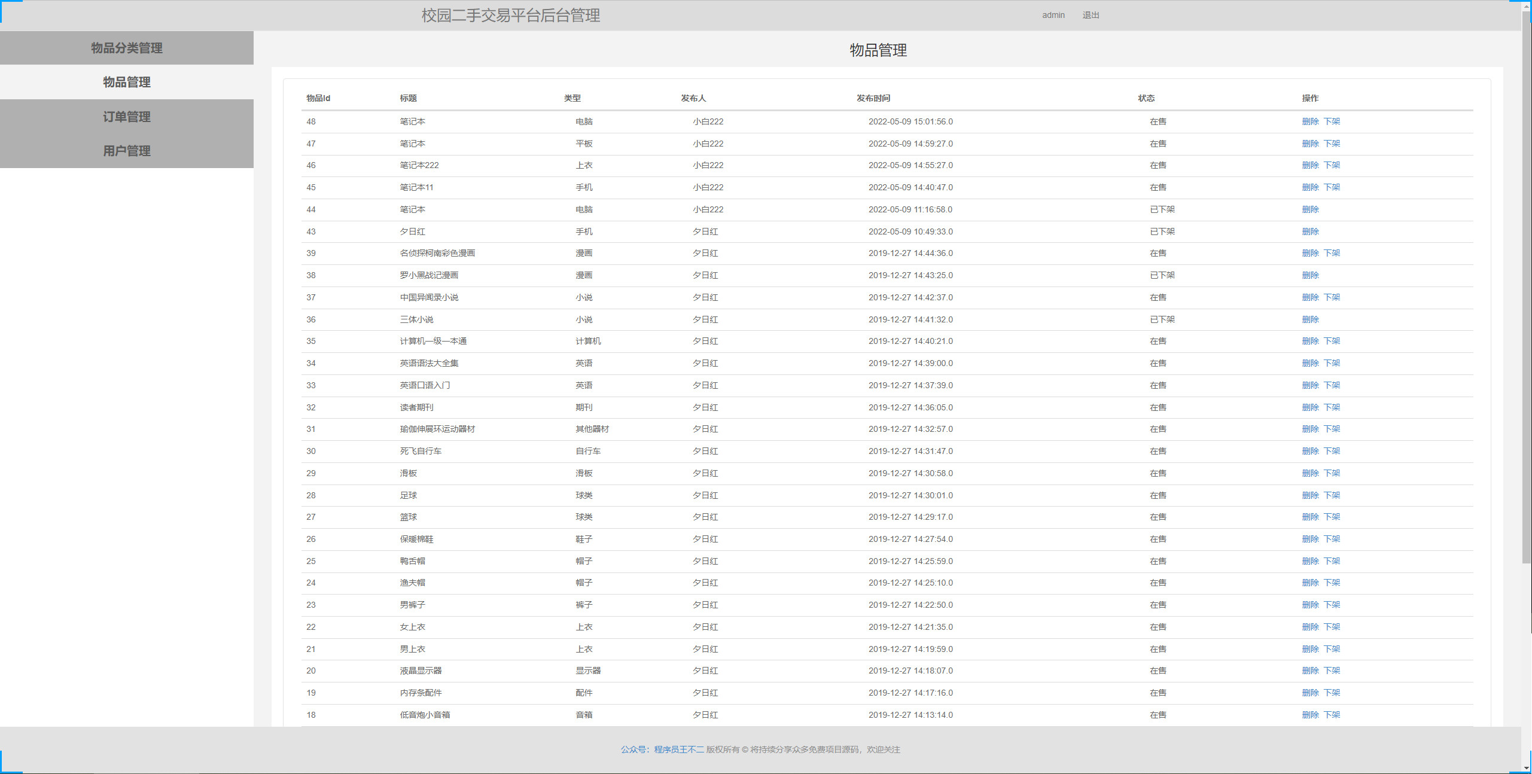Select the 物品管理 sidebar entry

tap(126, 82)
